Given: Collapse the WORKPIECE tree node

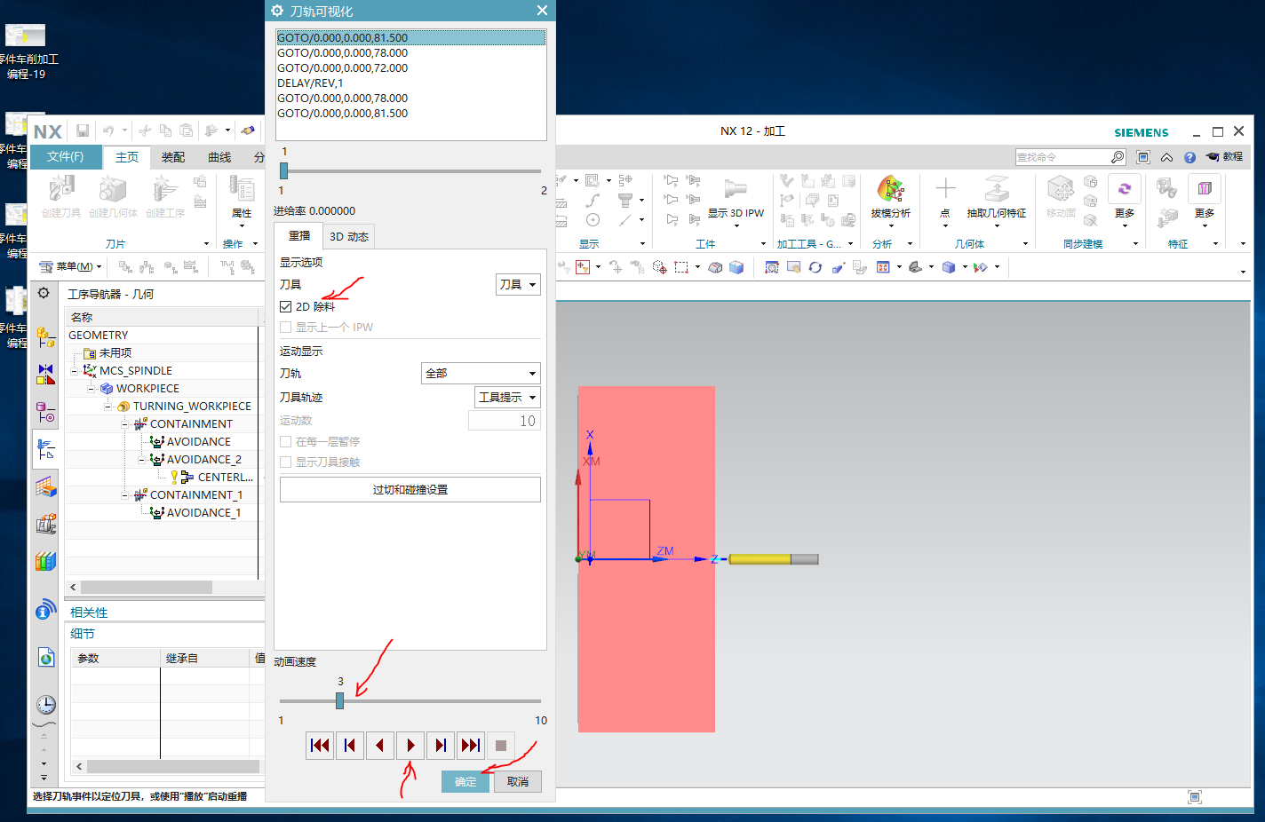Looking at the screenshot, I should click(x=91, y=388).
